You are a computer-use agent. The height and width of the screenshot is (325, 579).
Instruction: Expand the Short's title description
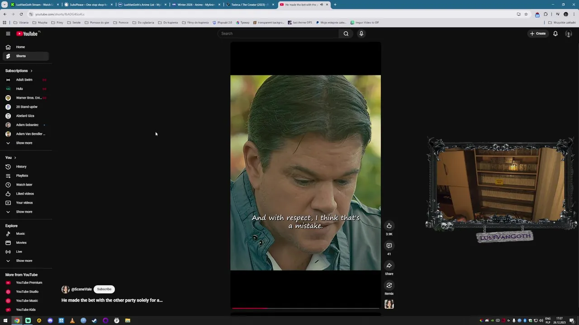(112, 300)
